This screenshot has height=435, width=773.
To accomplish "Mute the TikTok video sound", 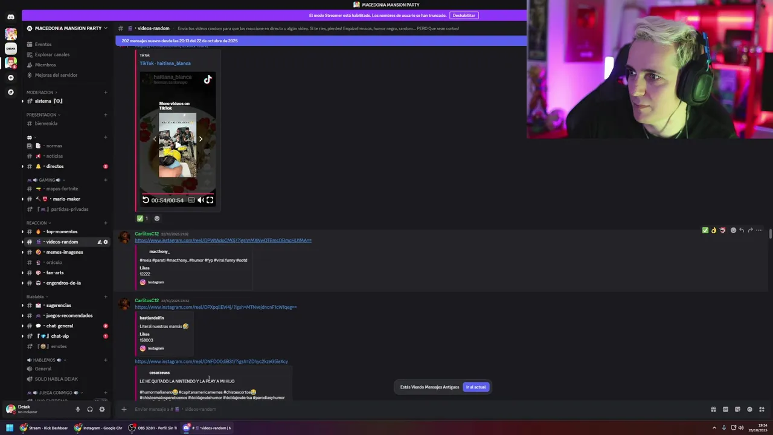I will (200, 200).
